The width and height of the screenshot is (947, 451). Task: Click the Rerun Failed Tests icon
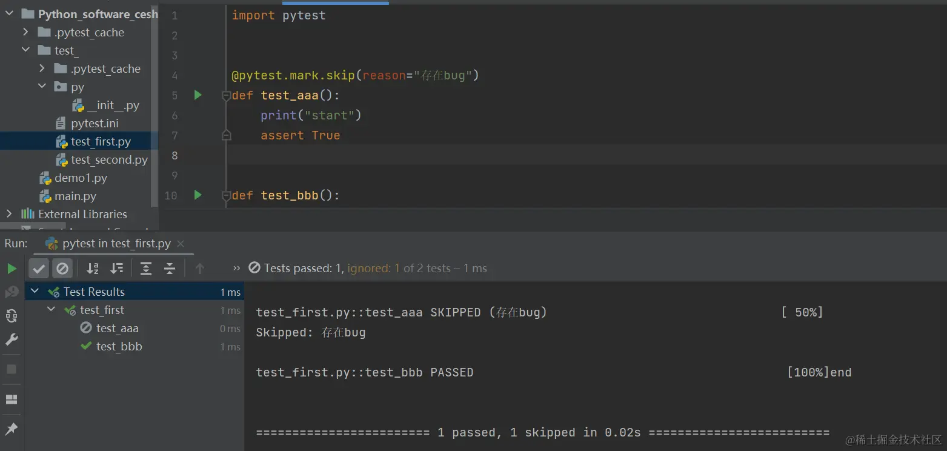pyautogui.click(x=12, y=292)
